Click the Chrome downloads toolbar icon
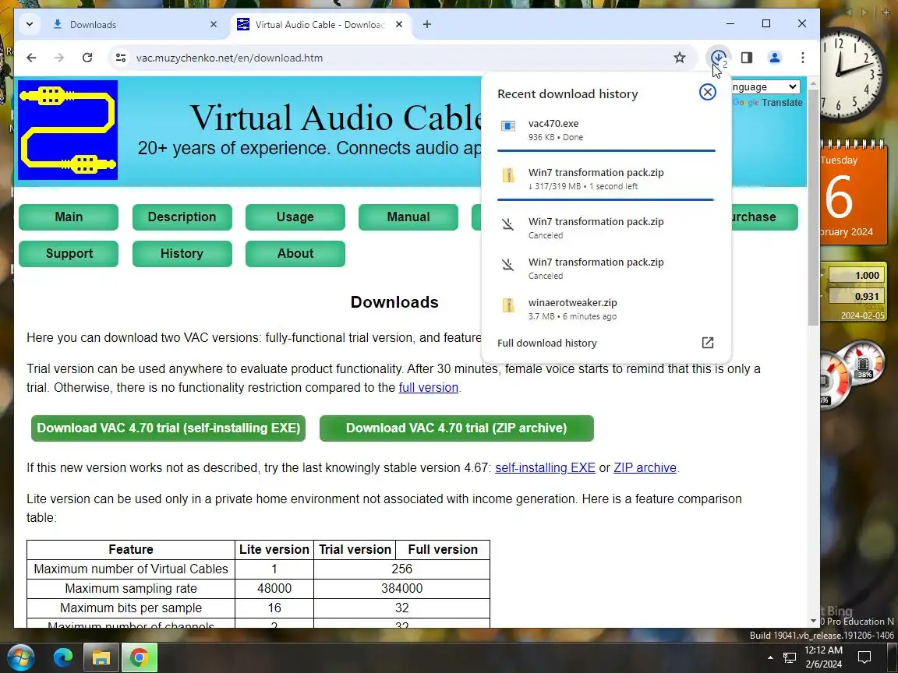Image resolution: width=898 pixels, height=673 pixels. pos(718,58)
